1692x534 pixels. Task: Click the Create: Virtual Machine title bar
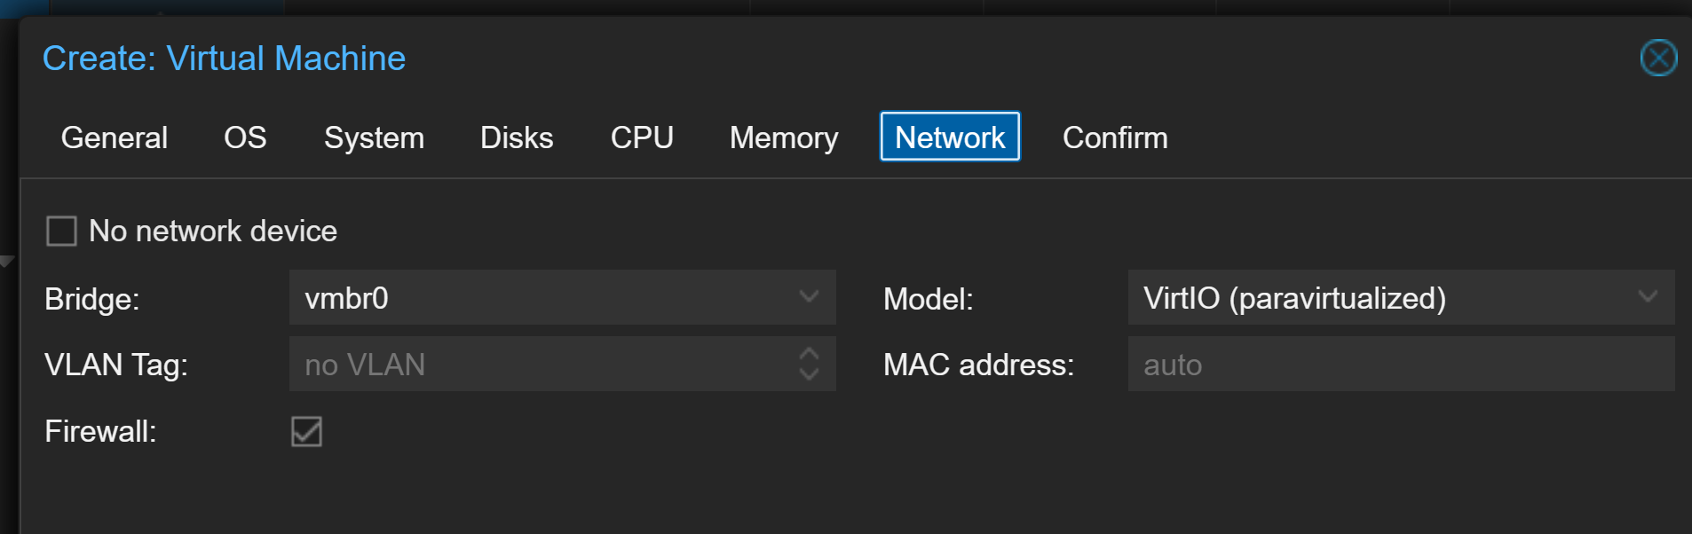tap(799, 59)
